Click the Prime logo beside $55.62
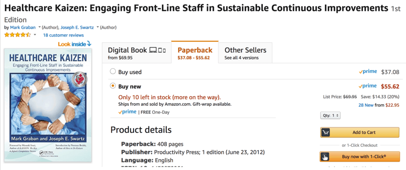 [x=368, y=86]
